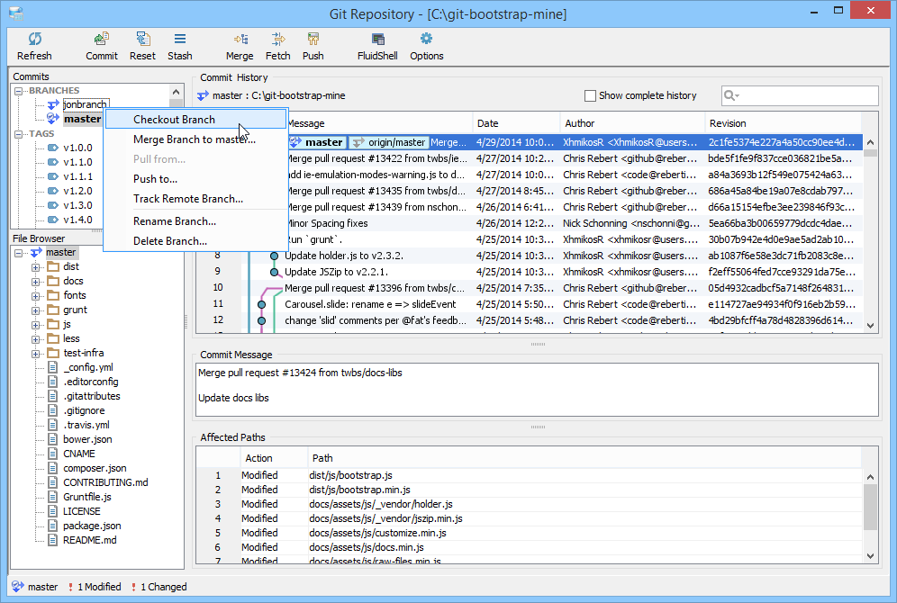Expand the js folder node
897x603 pixels.
pos(35,325)
